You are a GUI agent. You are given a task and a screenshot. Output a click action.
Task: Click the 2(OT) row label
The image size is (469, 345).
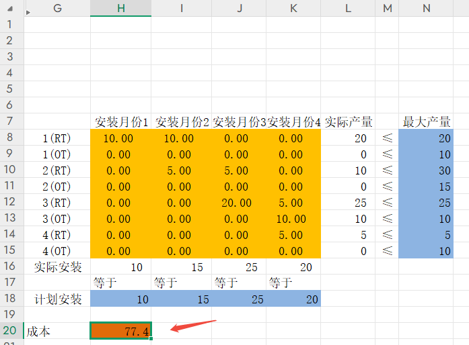57,186
